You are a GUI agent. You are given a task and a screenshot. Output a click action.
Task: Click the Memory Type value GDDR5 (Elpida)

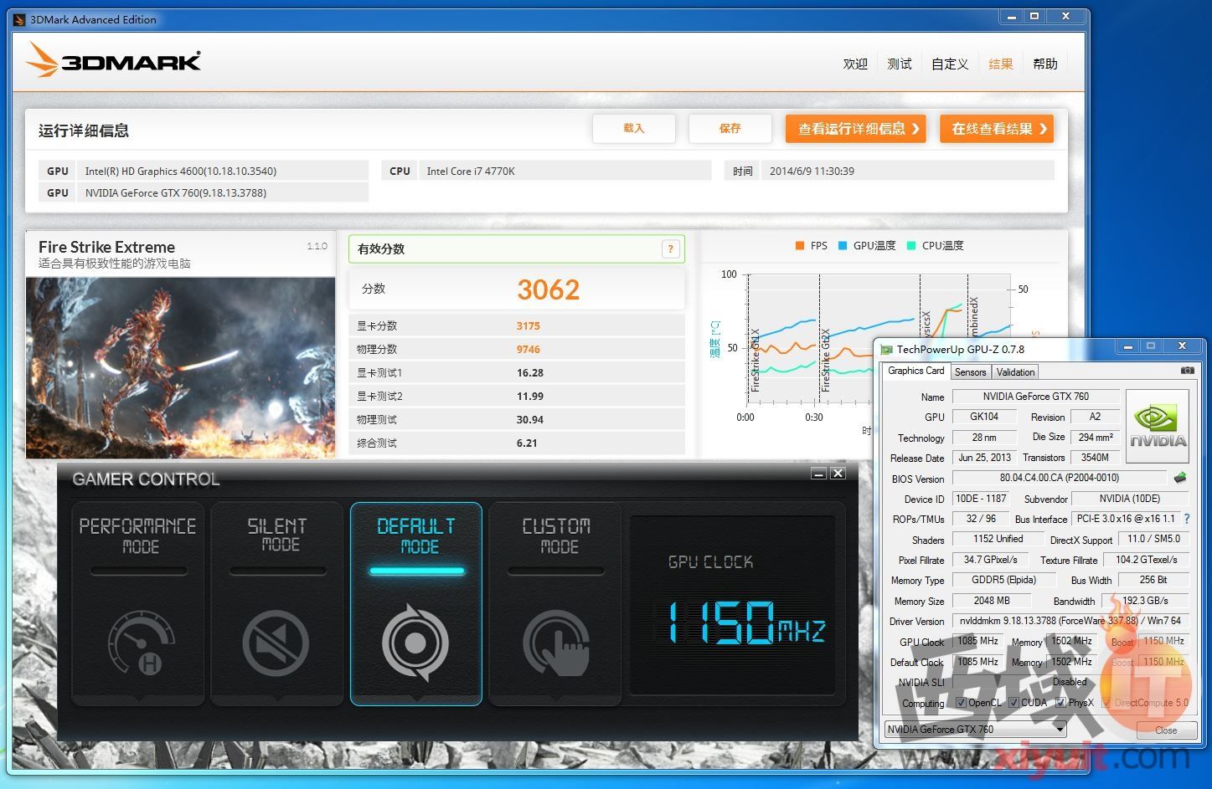1003,580
